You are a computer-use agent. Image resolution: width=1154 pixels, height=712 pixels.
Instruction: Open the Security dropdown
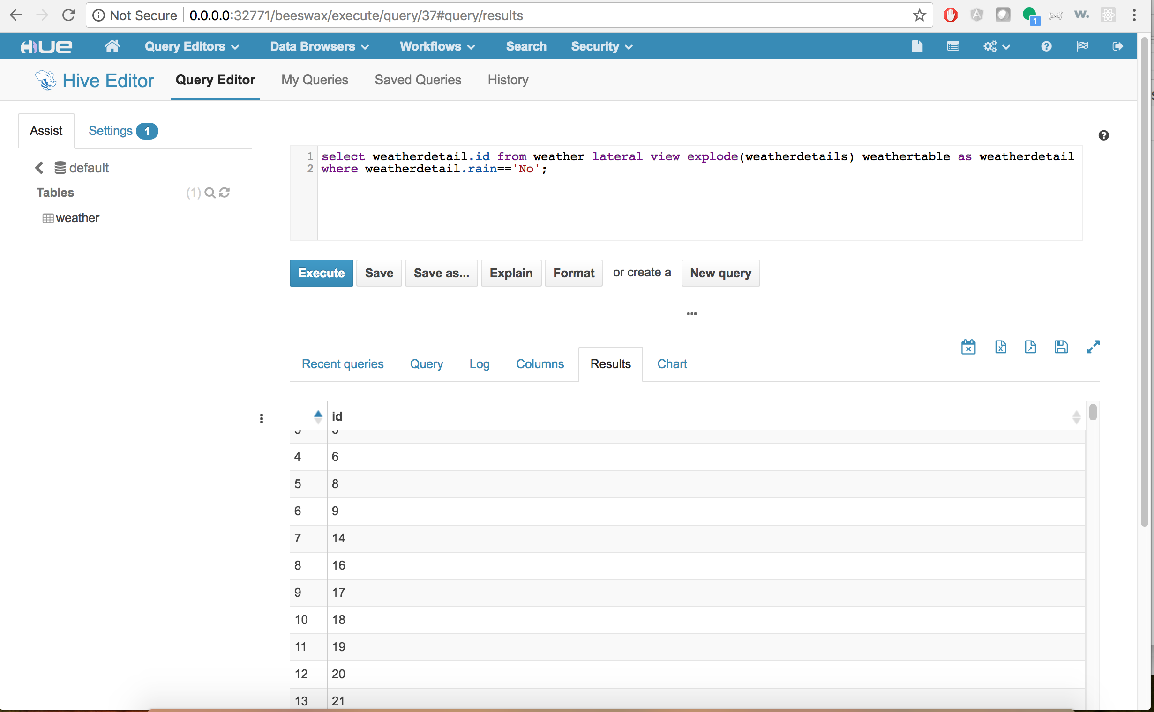pos(601,46)
